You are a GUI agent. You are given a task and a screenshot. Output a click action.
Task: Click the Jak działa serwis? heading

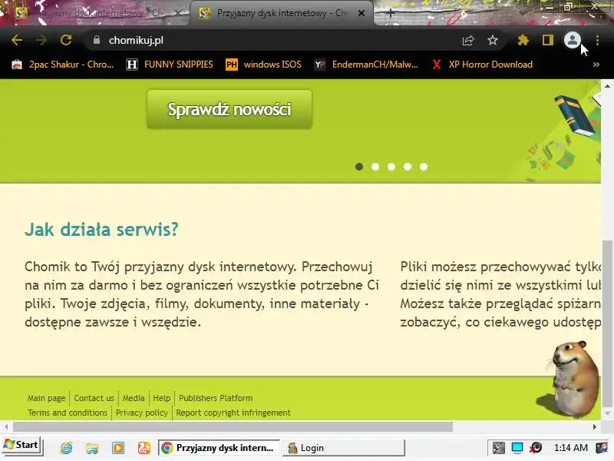(101, 229)
